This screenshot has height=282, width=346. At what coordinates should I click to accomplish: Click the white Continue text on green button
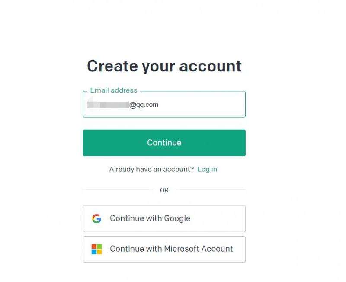164,143
